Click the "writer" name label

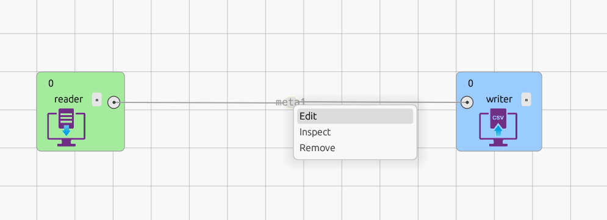(x=500, y=99)
